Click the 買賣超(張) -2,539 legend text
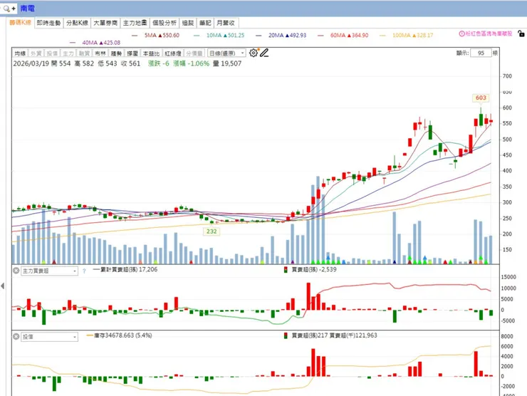 click(314, 269)
